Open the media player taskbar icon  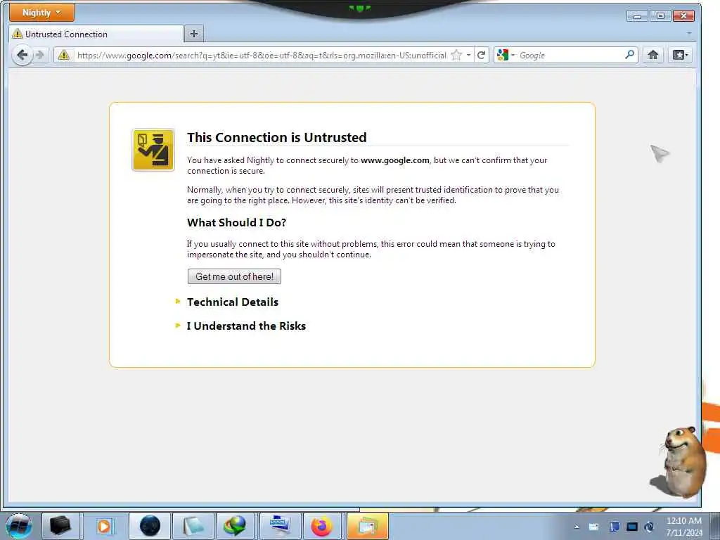coord(104,526)
